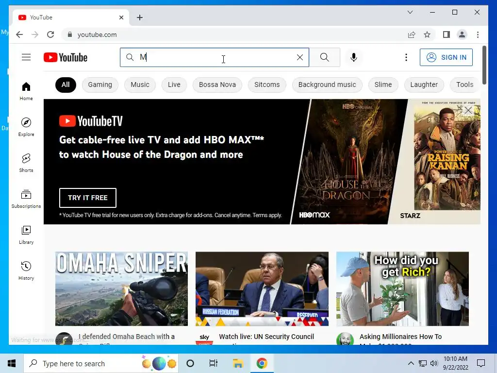497x373 pixels.
Task: Open History in the sidebar
Action: [26, 271]
